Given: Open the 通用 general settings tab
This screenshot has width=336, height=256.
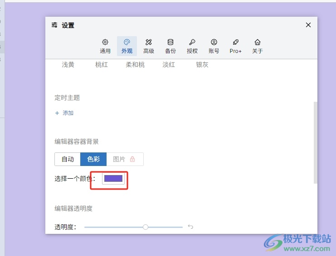Looking at the screenshot, I should 105,46.
